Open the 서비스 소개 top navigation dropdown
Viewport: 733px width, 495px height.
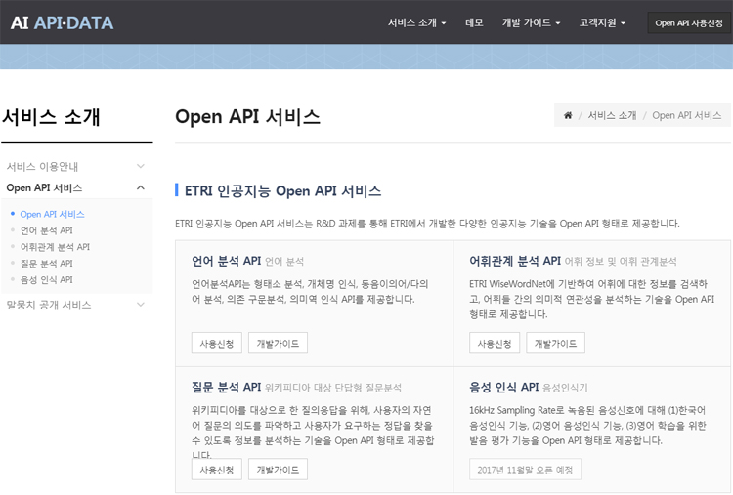click(416, 22)
